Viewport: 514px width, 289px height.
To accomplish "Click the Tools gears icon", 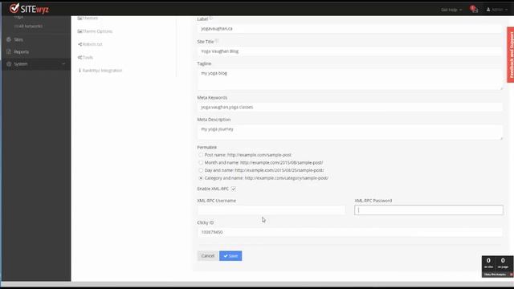I will [80, 57].
